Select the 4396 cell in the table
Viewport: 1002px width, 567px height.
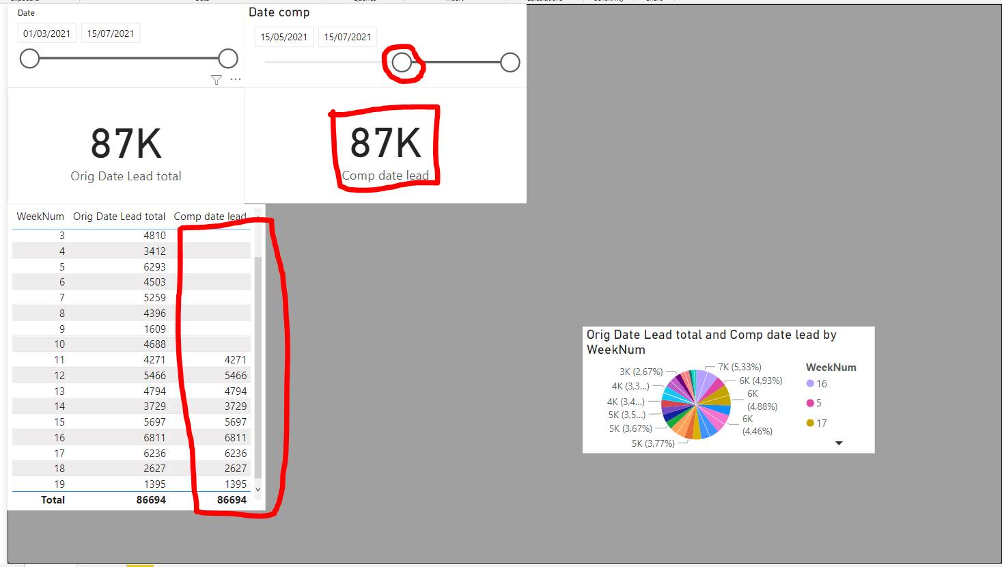click(154, 314)
